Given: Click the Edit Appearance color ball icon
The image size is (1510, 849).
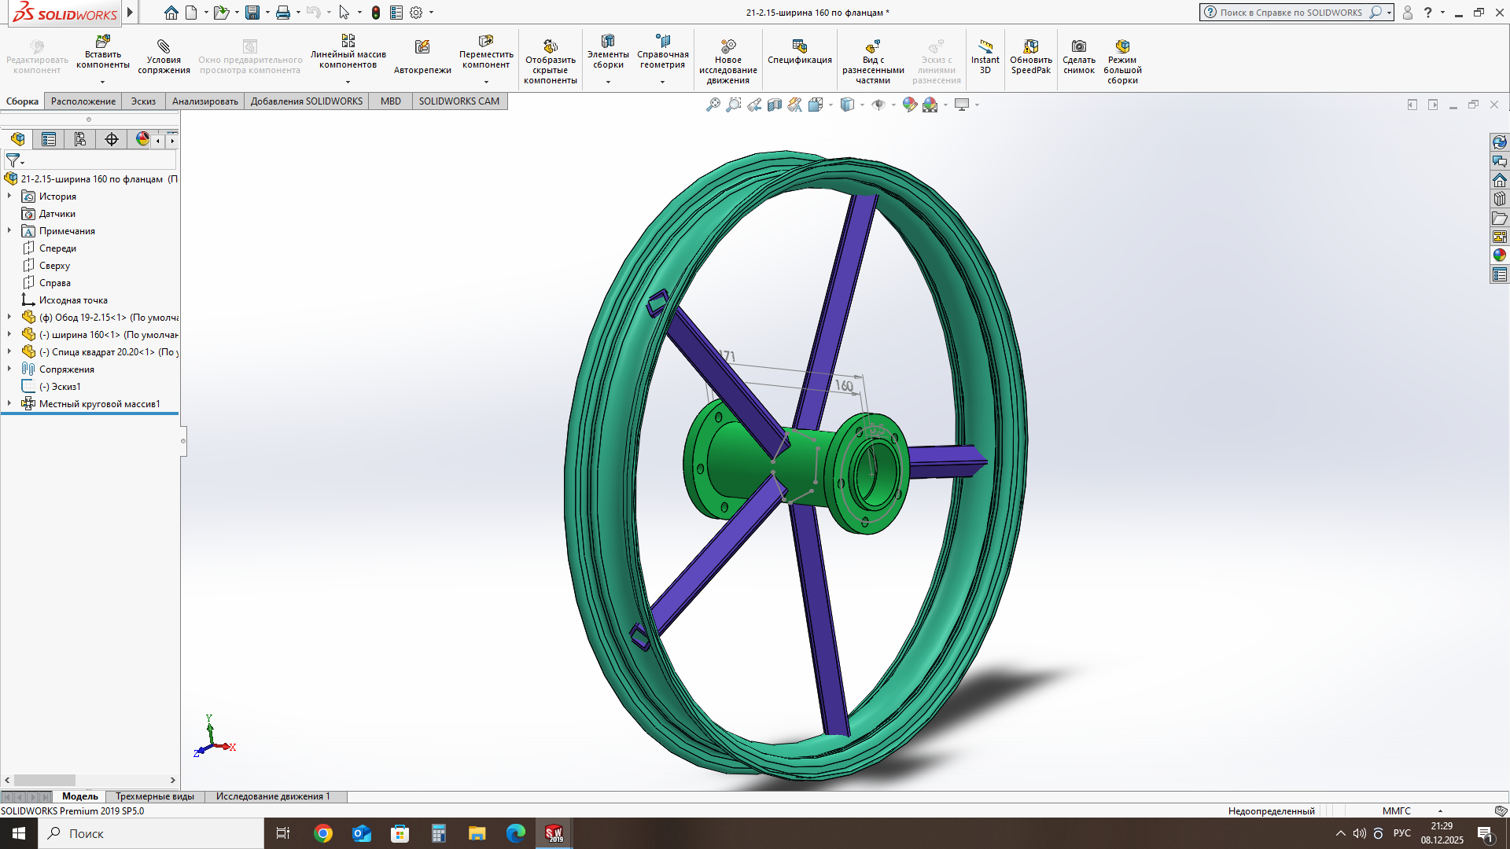Looking at the screenshot, I should coord(909,105).
